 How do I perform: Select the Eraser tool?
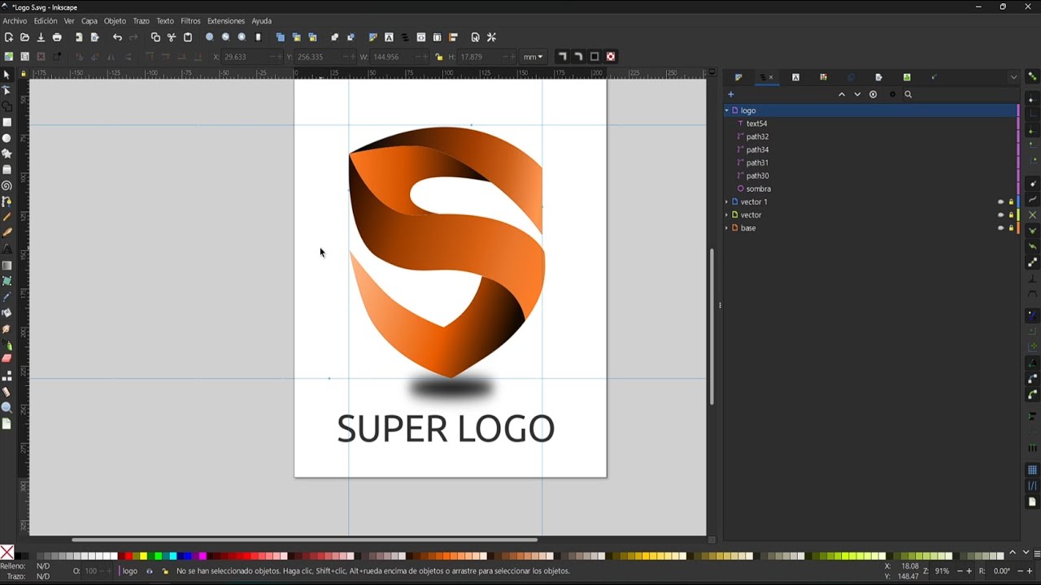(x=7, y=359)
